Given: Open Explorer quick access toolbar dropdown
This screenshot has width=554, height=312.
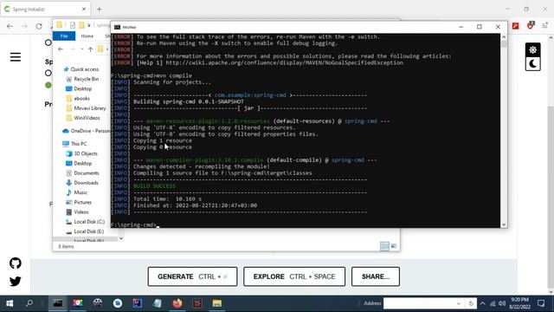Looking at the screenshot, I should (x=89, y=25).
